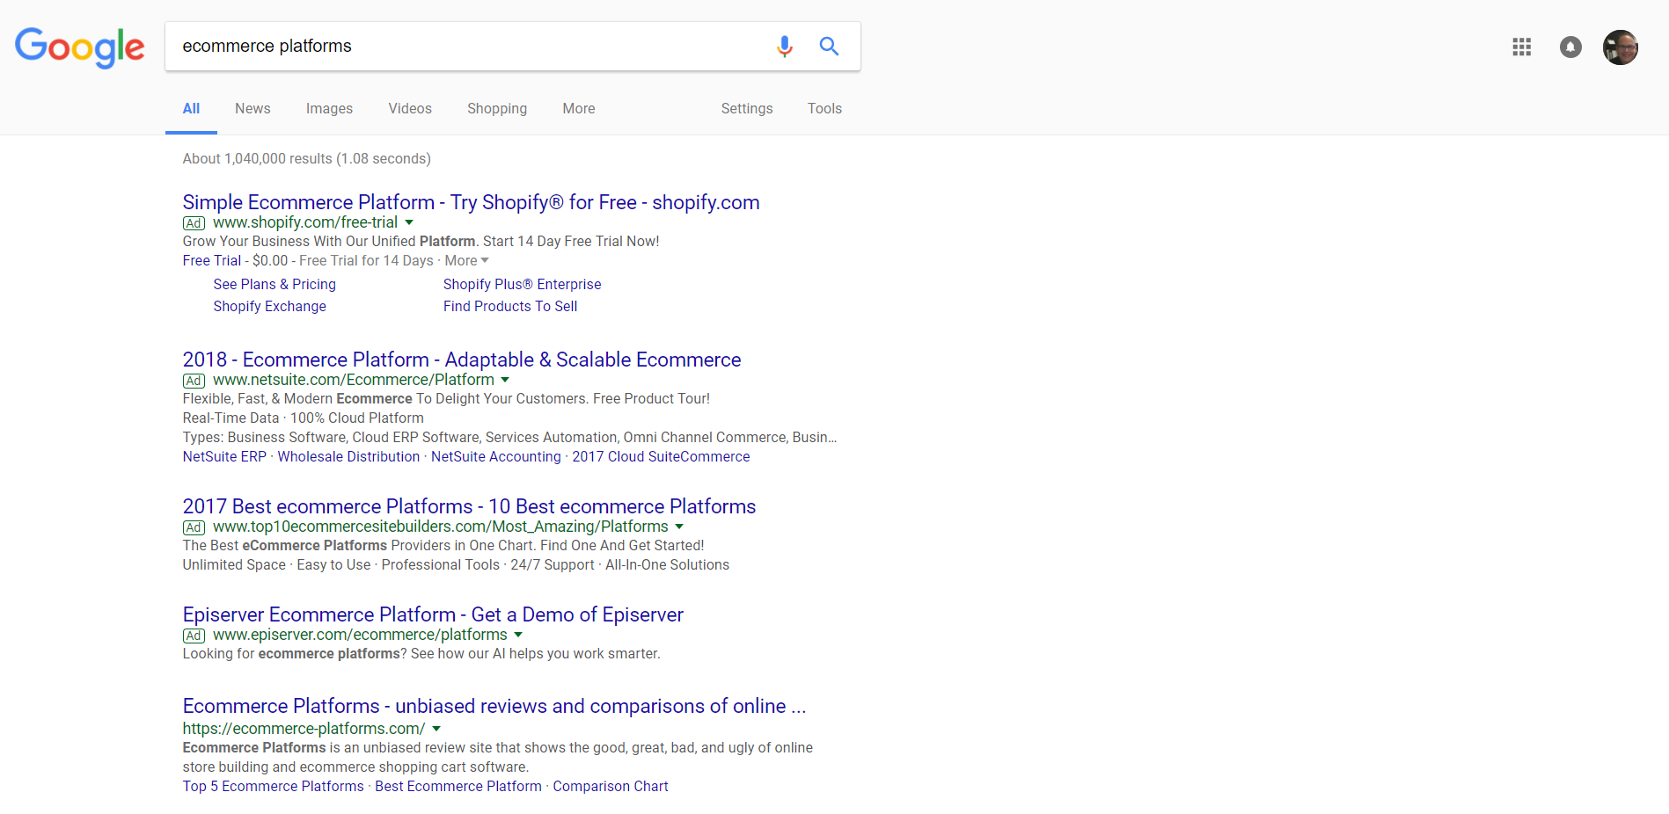Open Top 5 Ecommerce Platforms sitelink
This screenshot has width=1669, height=814.
pos(273,787)
